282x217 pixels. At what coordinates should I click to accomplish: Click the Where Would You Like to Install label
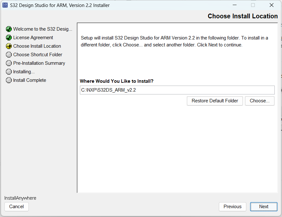click(117, 81)
